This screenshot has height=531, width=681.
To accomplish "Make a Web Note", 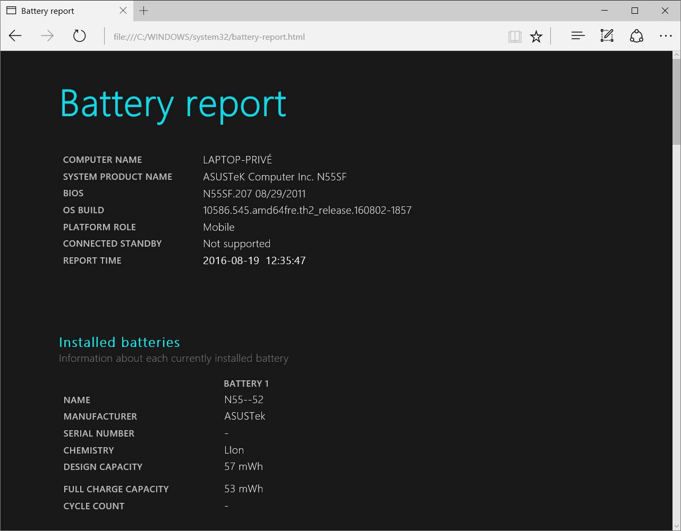I will coord(607,36).
